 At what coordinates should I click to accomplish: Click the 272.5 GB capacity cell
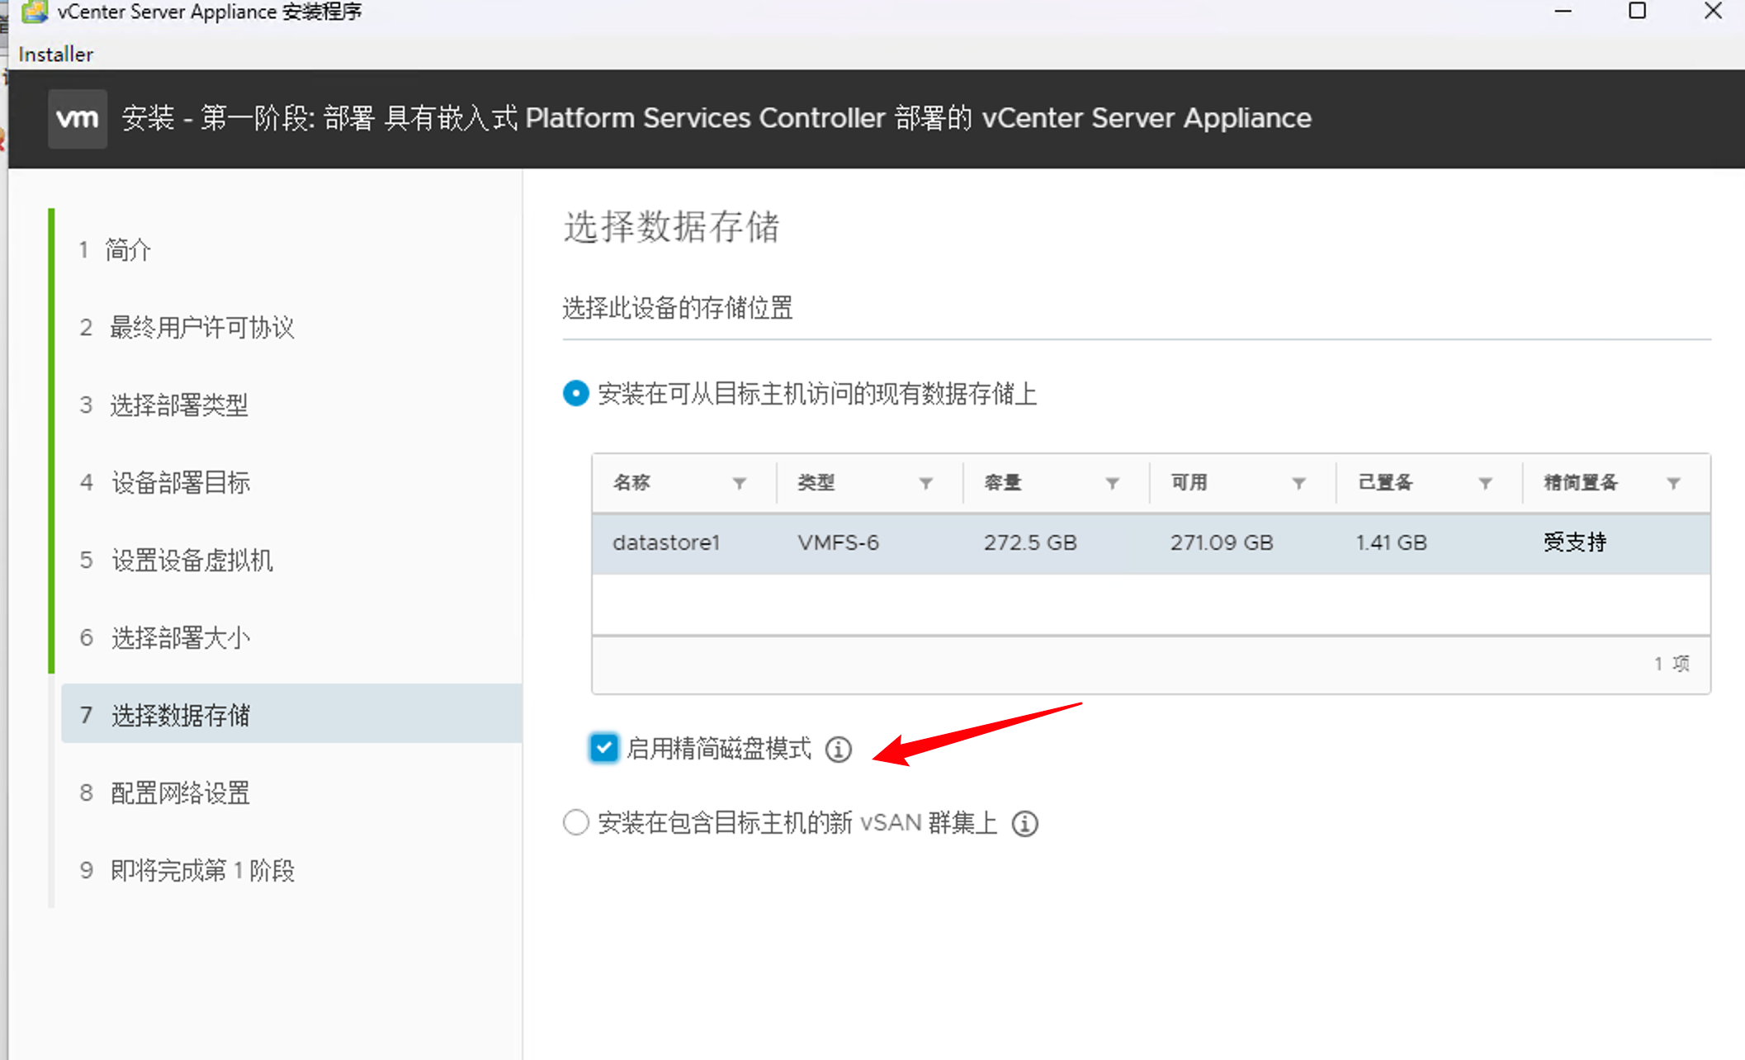click(1030, 543)
